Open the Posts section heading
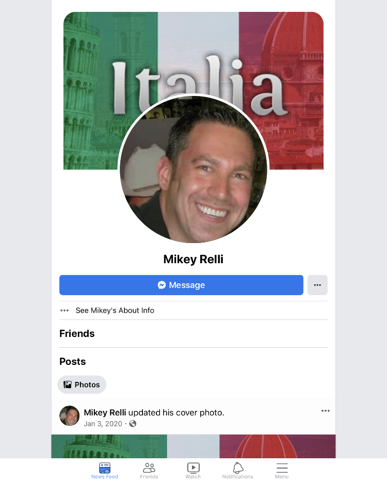The height and width of the screenshot is (482, 387). [x=73, y=361]
